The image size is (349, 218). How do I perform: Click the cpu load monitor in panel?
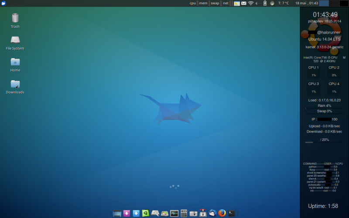point(193,3)
